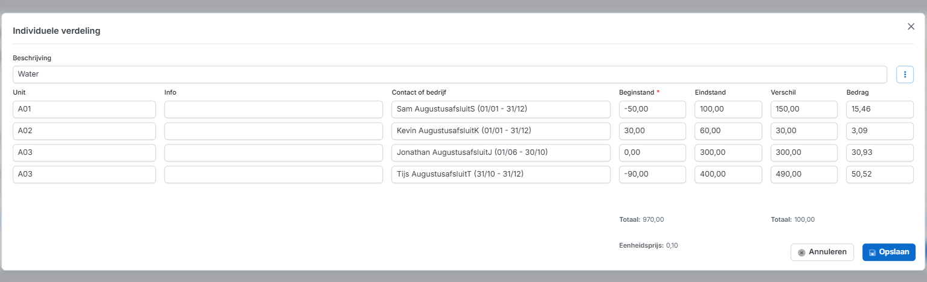The image size is (927, 282).
Task: Edit the Beginstand value -50,00
Action: pos(652,110)
